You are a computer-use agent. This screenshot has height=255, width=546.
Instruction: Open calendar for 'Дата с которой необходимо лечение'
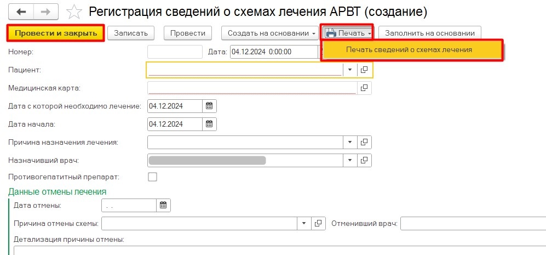click(209, 105)
